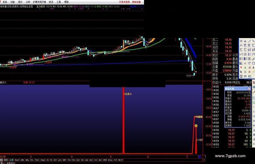Switch to the DMI indicator tab
Image resolution: width=255 pixels, height=164 pixels.
(x=22, y=160)
